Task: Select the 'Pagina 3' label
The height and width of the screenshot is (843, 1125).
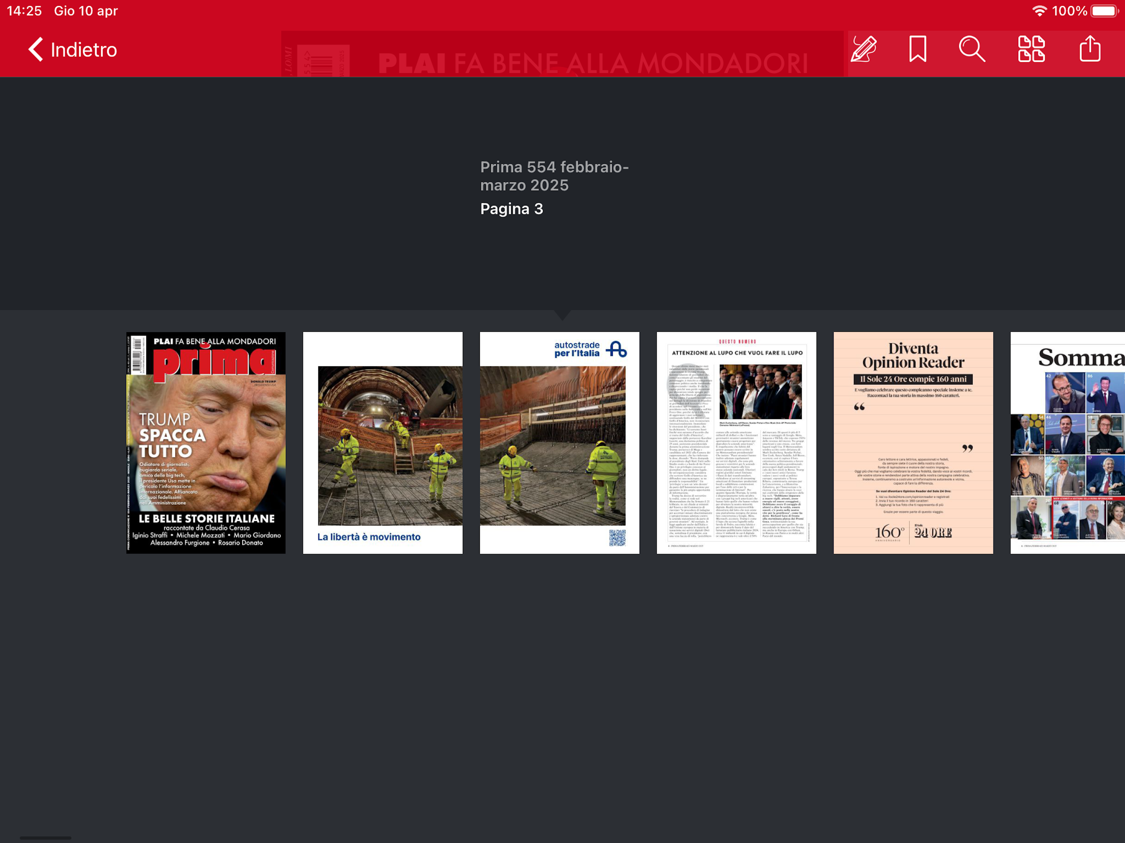Action: click(x=511, y=209)
